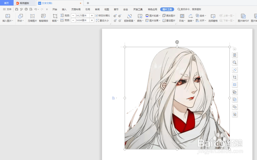Viewport: 257px width, 160px height.
Task: Increase width with plus stepper
Action: point(92,20)
